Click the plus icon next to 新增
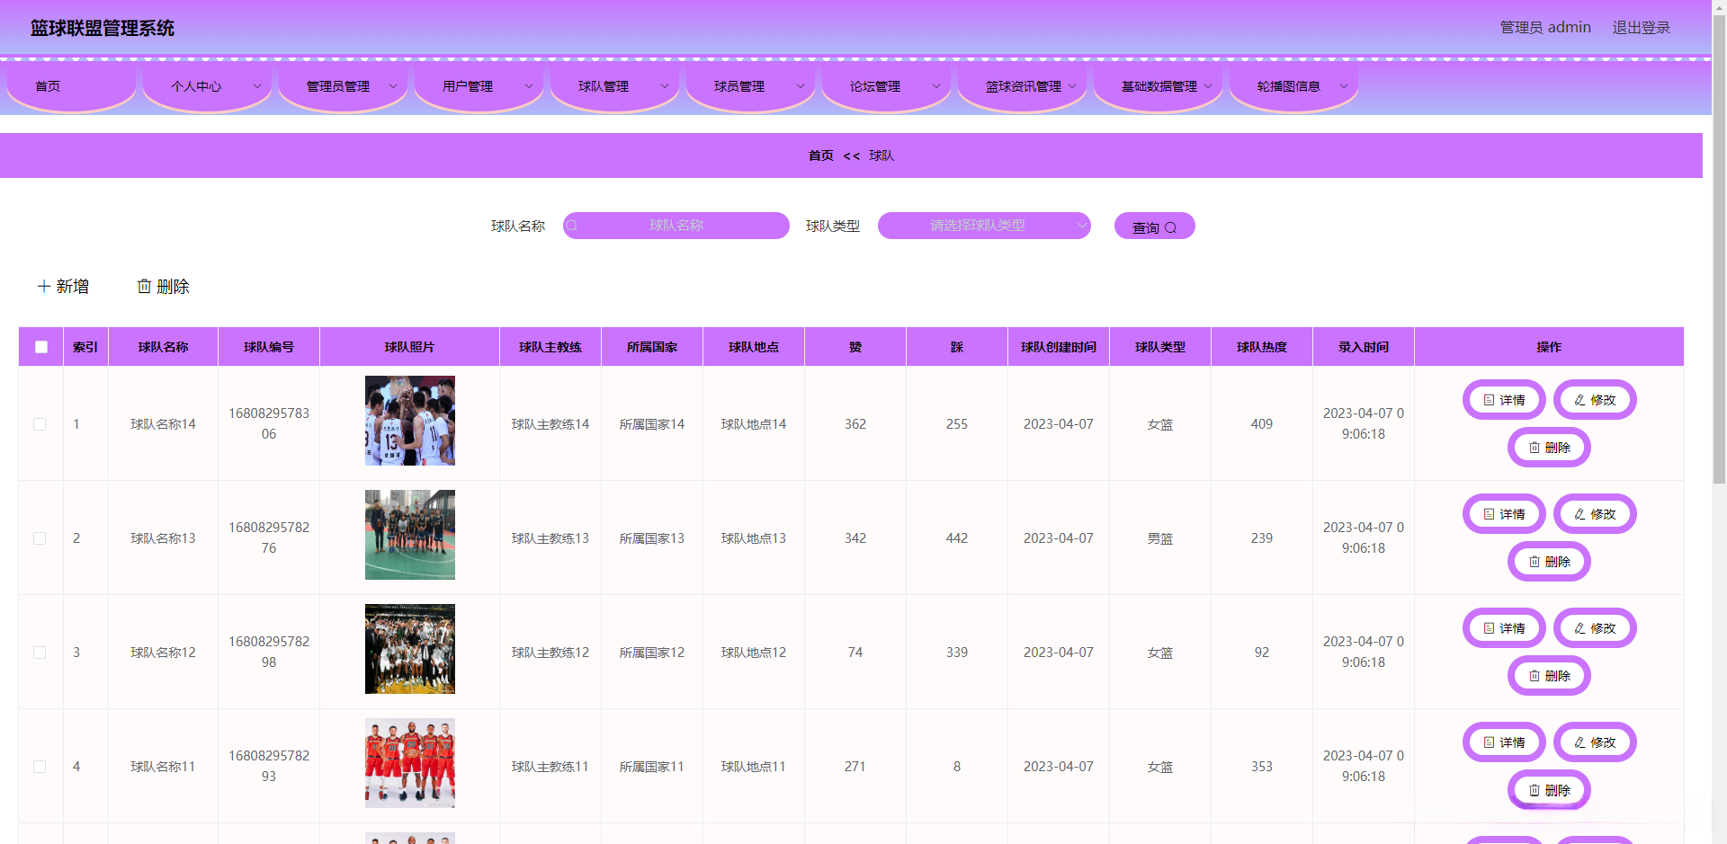Viewport: 1727px width, 844px height. 43,286
